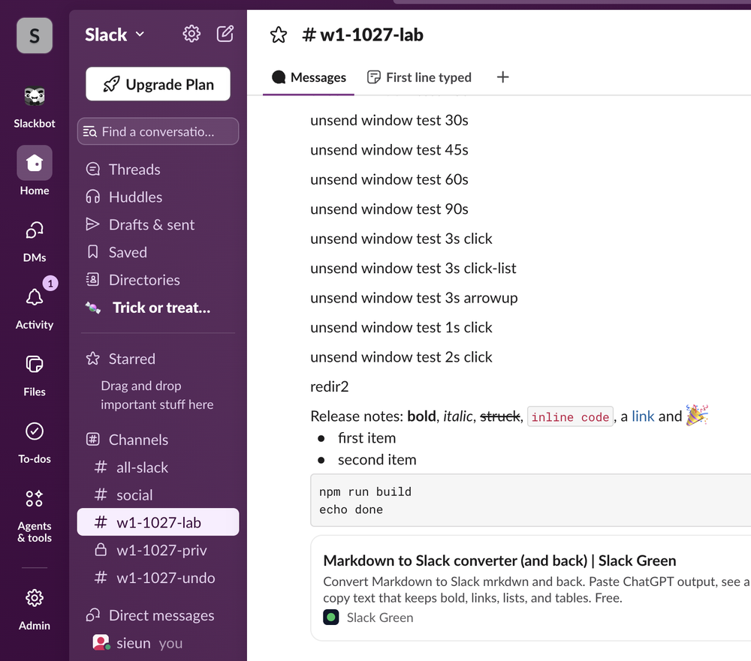Focus the Find a conversation search box
Screen dimensions: 751x661
158,131
